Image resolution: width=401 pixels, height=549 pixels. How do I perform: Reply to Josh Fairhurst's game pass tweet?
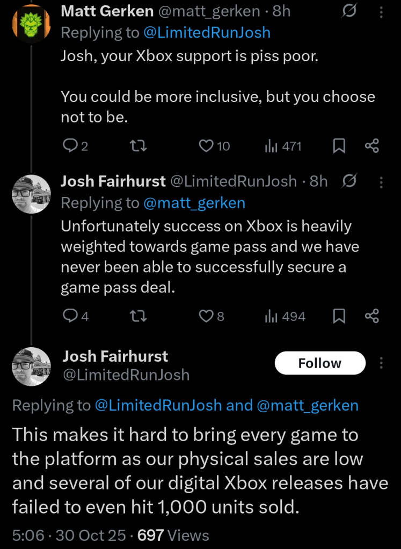tap(70, 317)
